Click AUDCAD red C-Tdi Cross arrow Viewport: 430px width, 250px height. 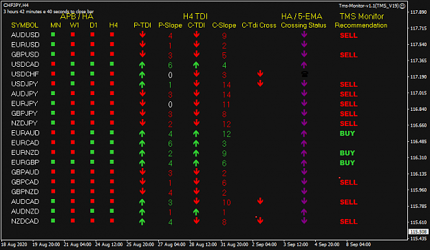(260, 201)
